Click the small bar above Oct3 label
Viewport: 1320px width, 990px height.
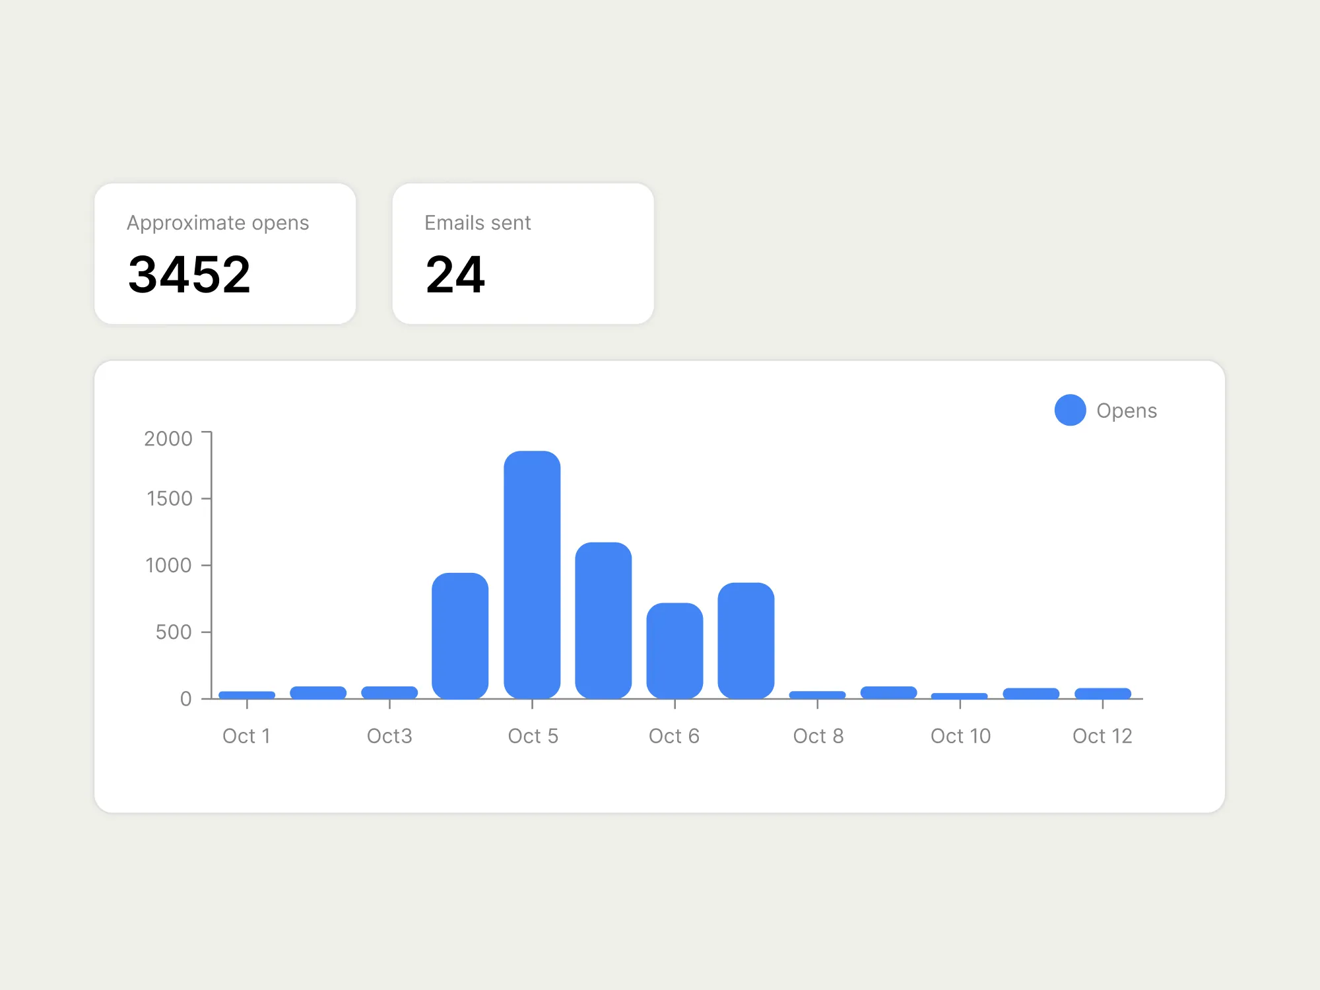tap(389, 692)
